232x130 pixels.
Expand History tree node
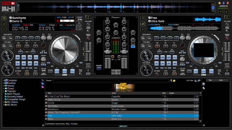coord(4,86)
